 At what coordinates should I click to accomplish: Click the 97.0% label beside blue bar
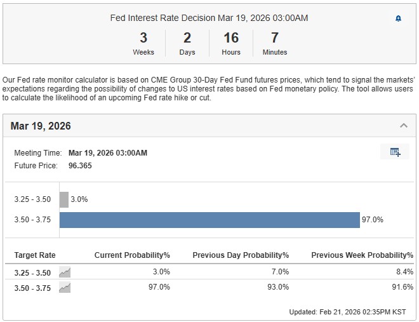pos(373,220)
